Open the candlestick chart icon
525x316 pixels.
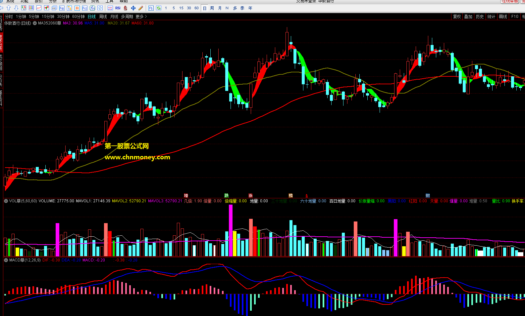click(x=46, y=8)
